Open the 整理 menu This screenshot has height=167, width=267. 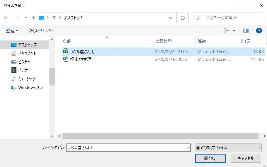[x=12, y=31]
